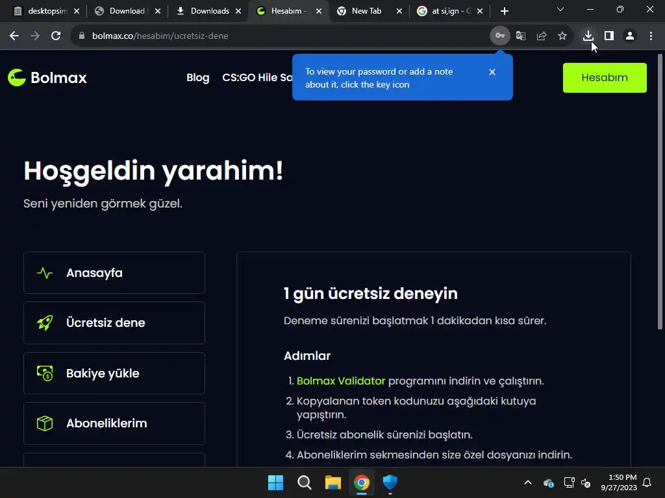Close the Downloads tab
This screenshot has width=665, height=498.
pos(238,11)
